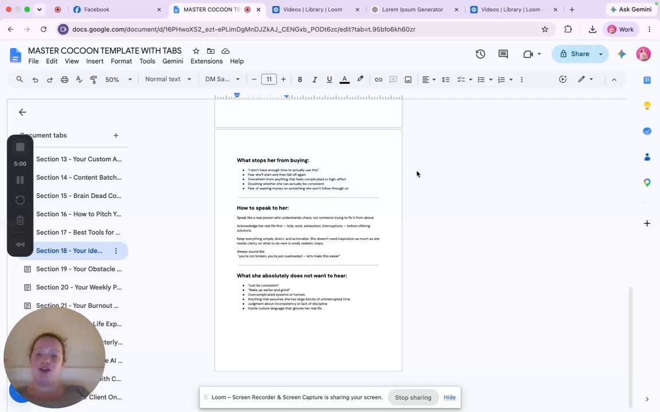Open text alignment dropdown
Screen dimensions: 660x412
pyautogui.click(x=429, y=80)
